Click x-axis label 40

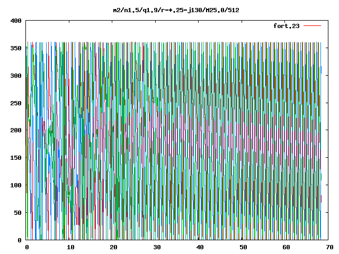point(200,247)
